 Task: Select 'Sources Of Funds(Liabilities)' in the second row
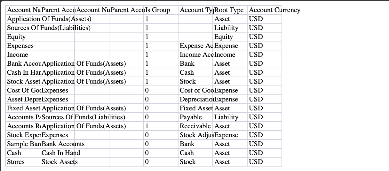click(x=49, y=28)
